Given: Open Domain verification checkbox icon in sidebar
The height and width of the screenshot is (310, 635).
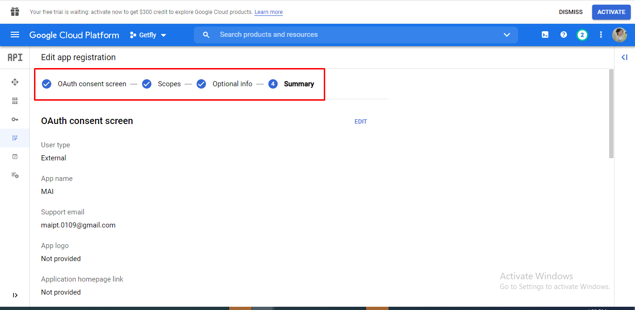Looking at the screenshot, I should 15,157.
